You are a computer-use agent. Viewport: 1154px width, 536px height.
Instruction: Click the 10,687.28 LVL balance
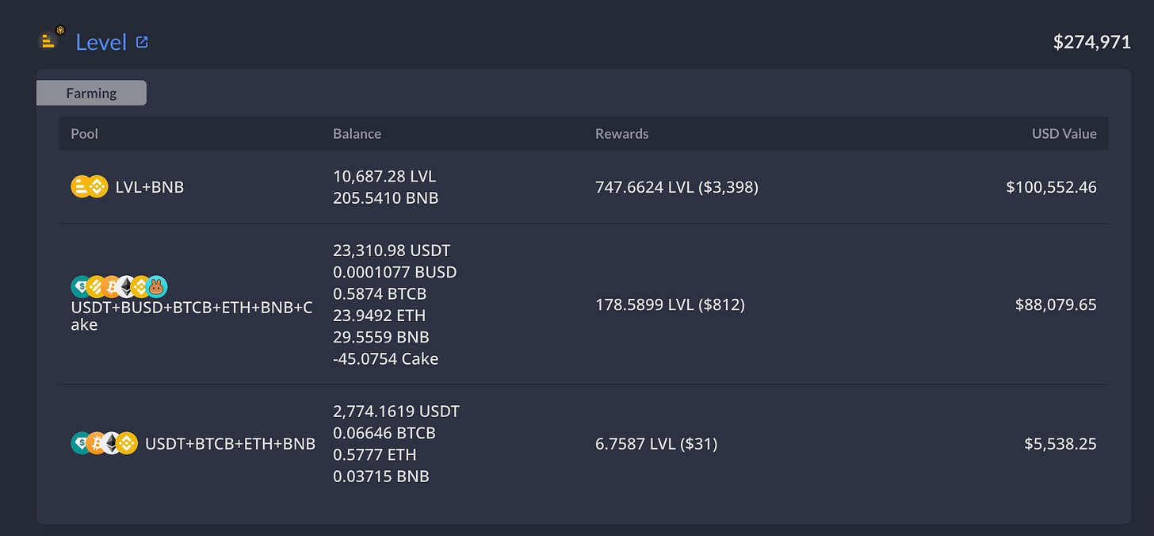[x=384, y=177]
